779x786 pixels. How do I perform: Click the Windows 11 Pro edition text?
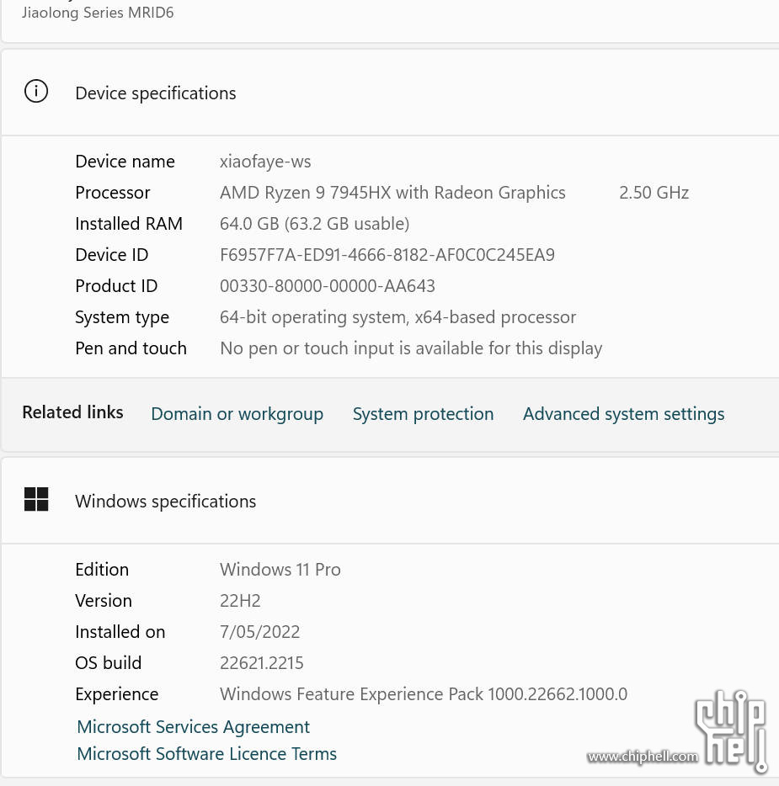point(280,570)
